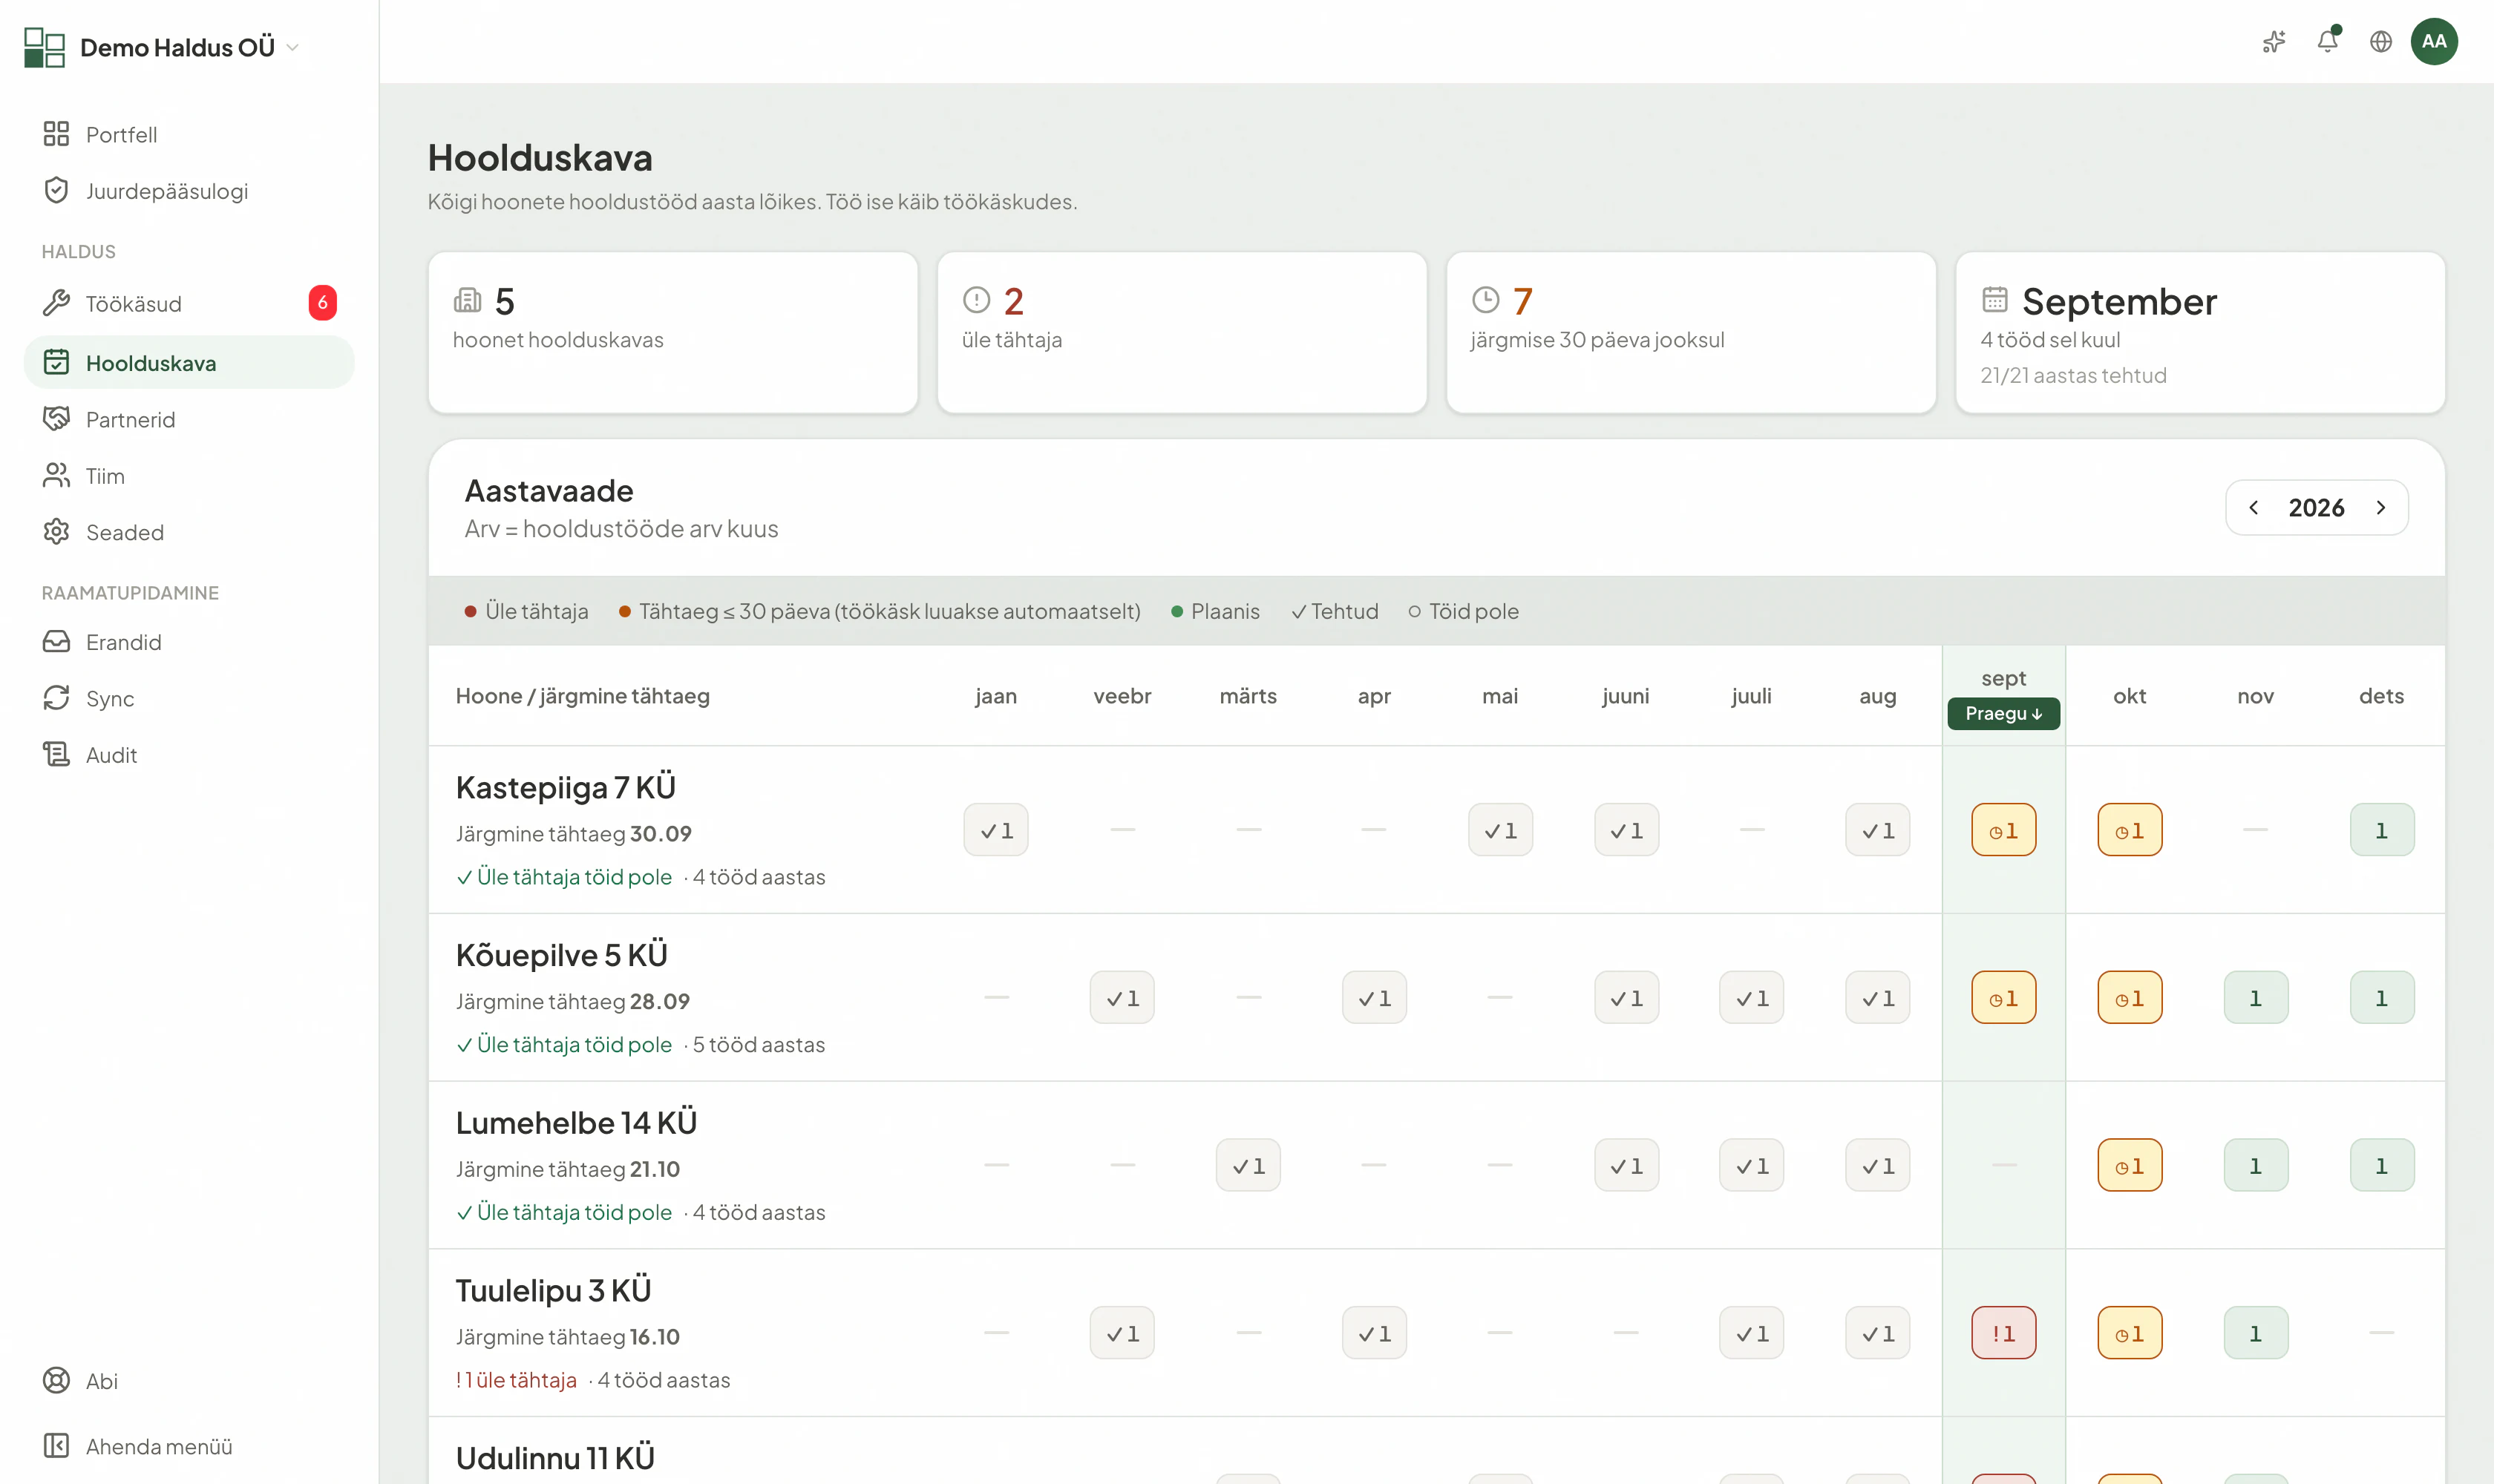Collapse the sidebar with Ahenda menüü
2494x1484 pixels.
189,1446
